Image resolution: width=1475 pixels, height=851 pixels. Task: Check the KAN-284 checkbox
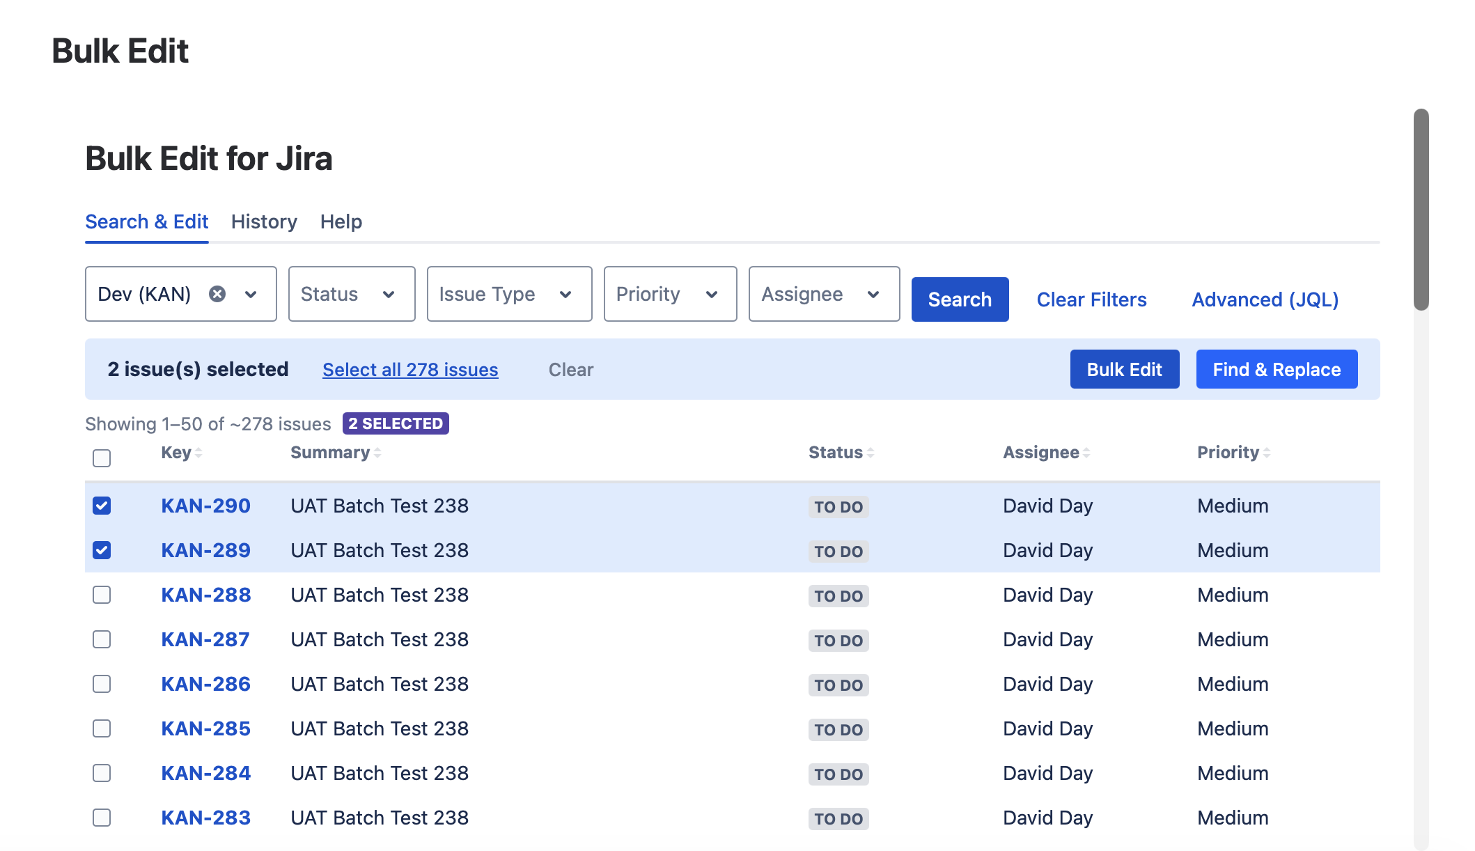(102, 773)
